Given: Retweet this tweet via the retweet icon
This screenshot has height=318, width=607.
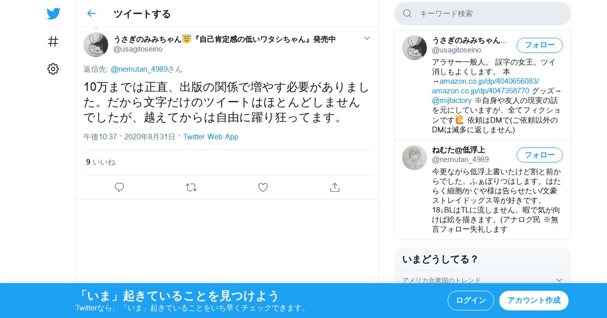Looking at the screenshot, I should point(191,187).
